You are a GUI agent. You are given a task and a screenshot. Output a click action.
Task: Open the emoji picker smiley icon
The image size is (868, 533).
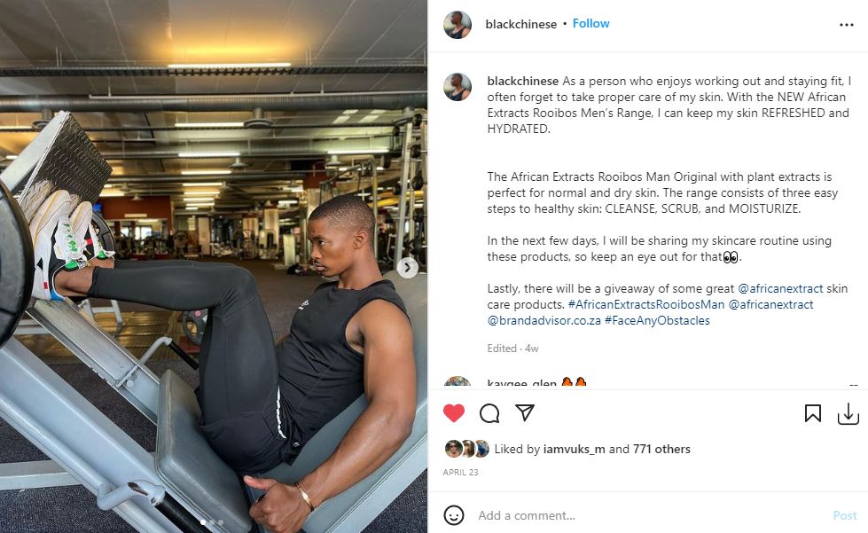[454, 515]
